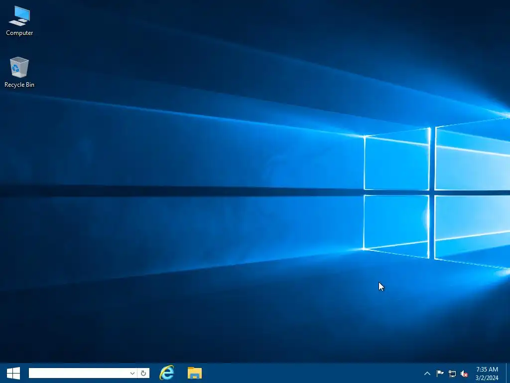Click the Show desktop strip at the taskbar's far right
The height and width of the screenshot is (383, 510).
click(x=508, y=373)
